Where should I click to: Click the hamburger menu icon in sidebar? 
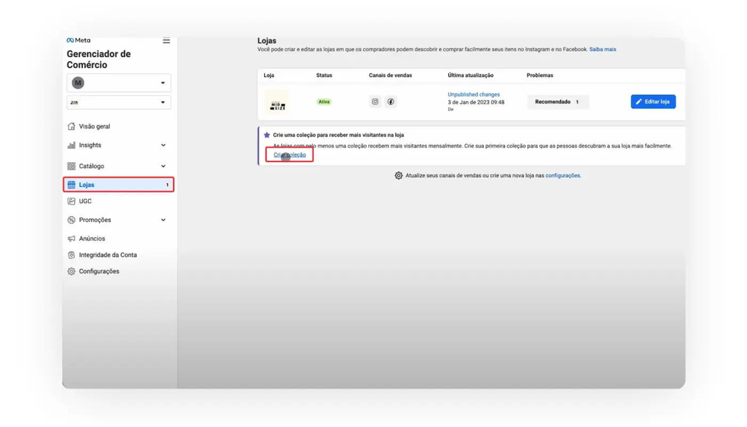(166, 41)
